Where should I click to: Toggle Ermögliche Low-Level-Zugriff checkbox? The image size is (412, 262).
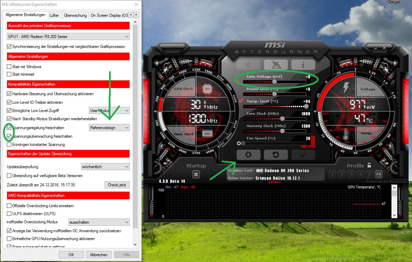[9, 110]
